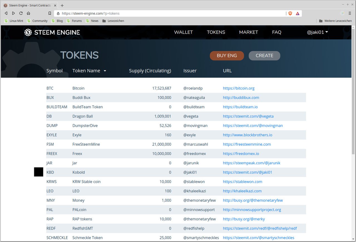Select the Steem Engine browser tab
Image resolution: width=356 pixels, height=242 pixels.
coord(29,6)
